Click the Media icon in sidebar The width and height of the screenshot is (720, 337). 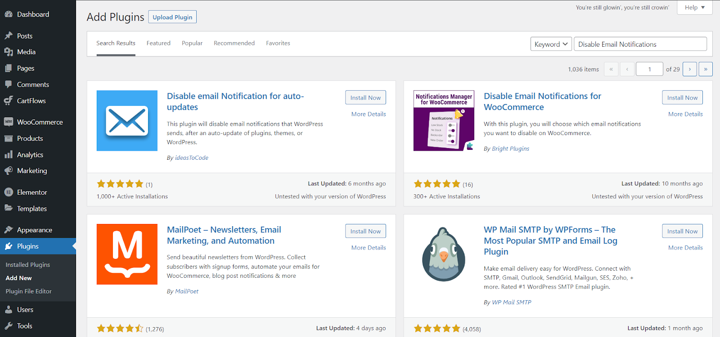[x=9, y=52]
